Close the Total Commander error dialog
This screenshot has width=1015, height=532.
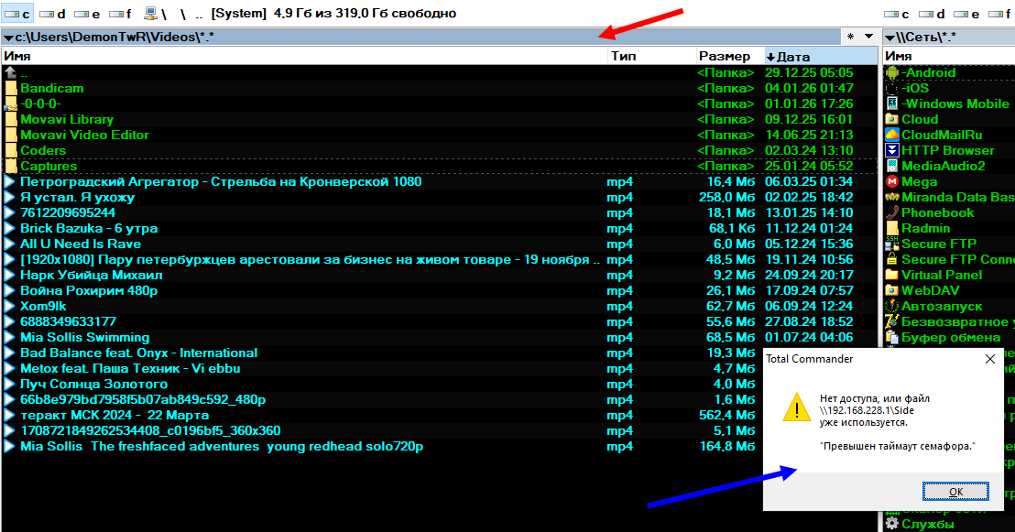989,359
